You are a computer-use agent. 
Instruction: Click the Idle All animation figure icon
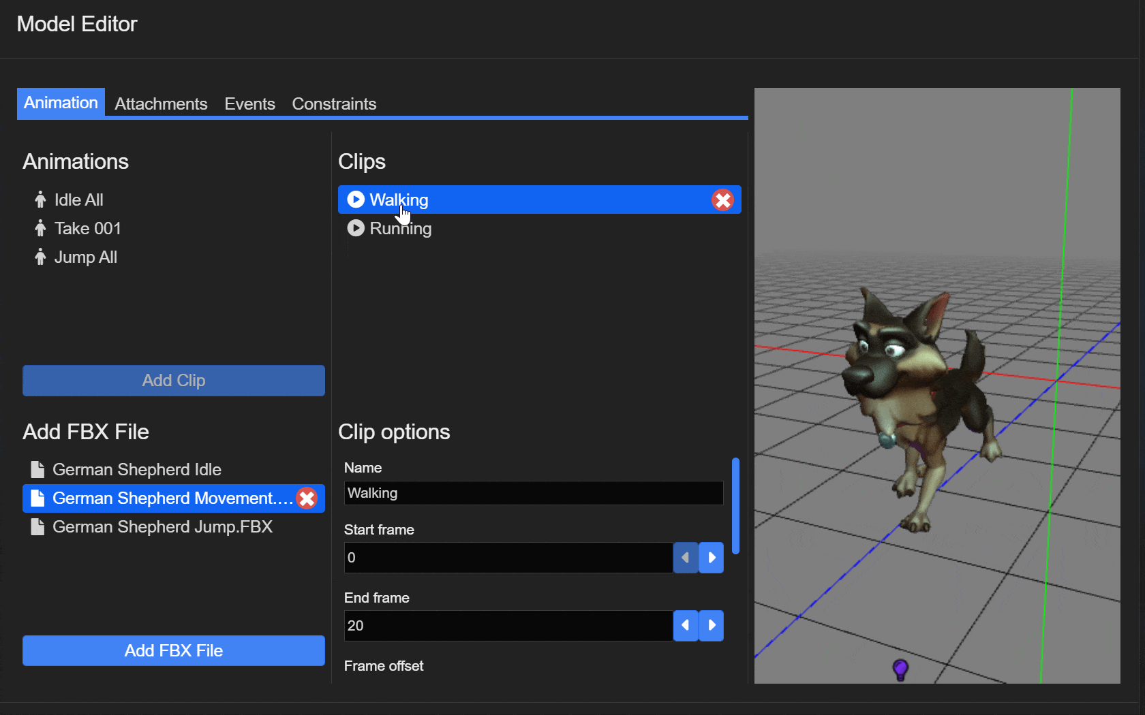point(40,200)
